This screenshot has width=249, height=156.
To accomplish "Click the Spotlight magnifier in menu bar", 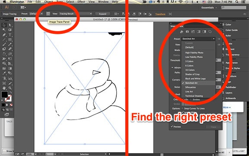I will pos(237,2).
